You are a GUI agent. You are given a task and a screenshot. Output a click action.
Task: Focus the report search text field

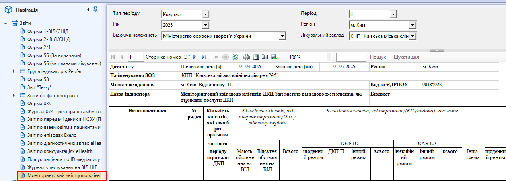(351, 57)
